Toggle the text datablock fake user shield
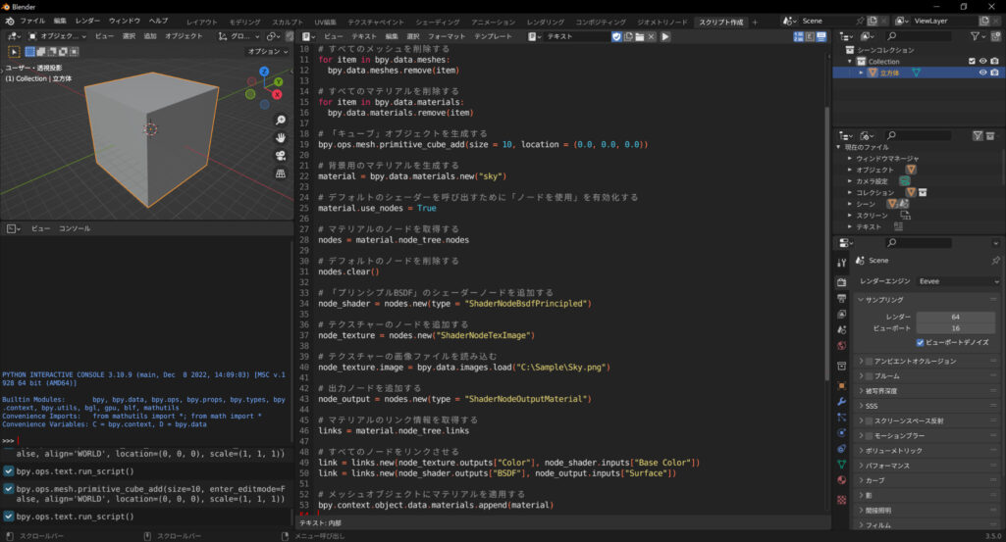This screenshot has height=542, width=1006. [x=616, y=36]
